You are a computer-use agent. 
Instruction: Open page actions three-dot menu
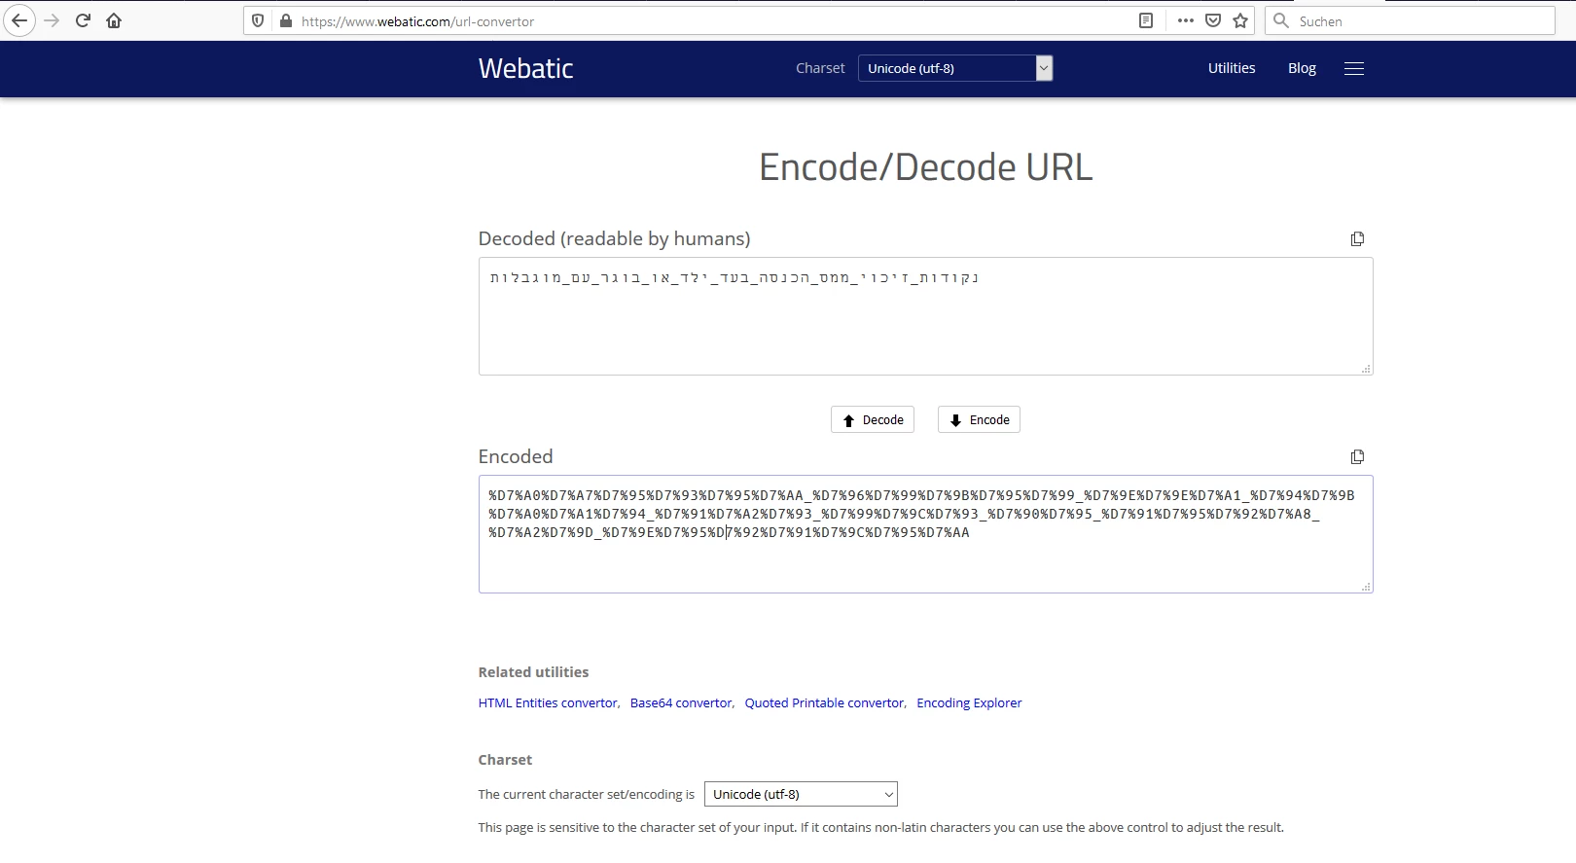coord(1185,20)
